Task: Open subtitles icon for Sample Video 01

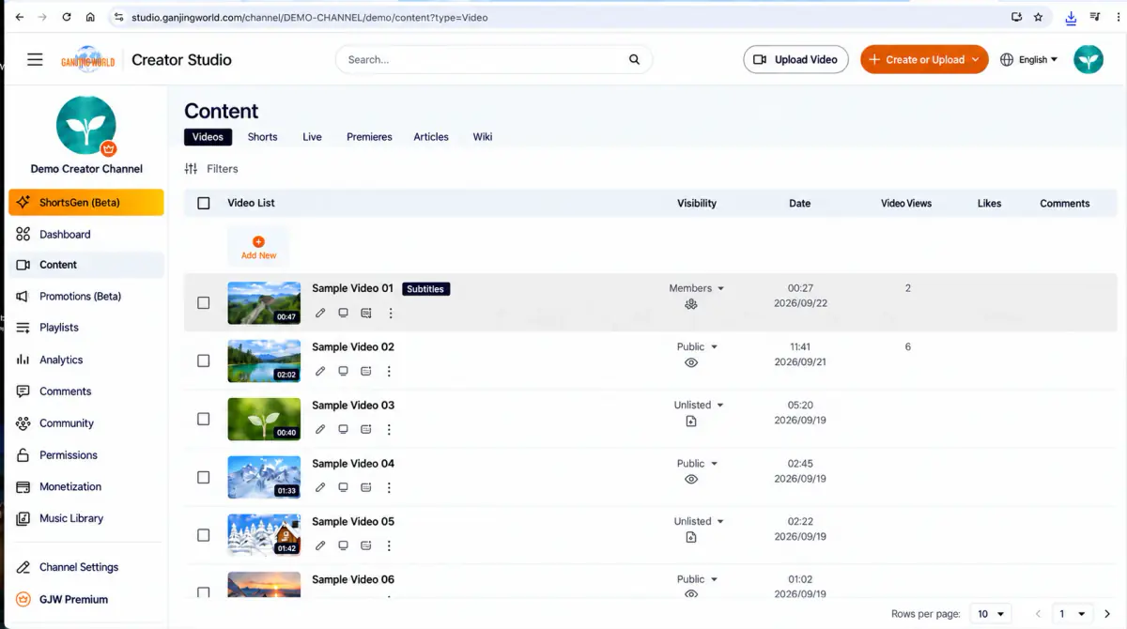Action: (366, 313)
